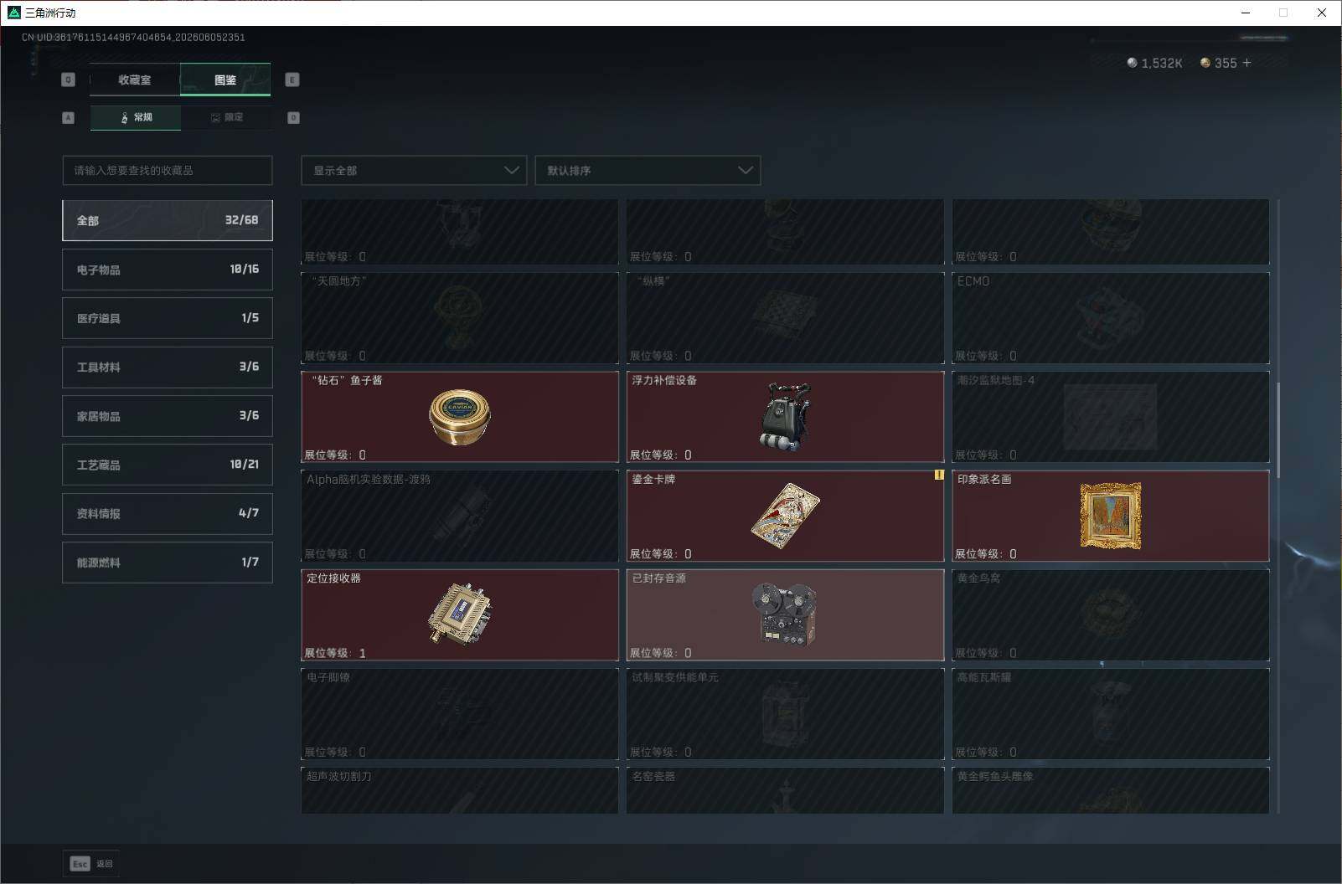
Task: Click the Q key hint icon
Action: pos(69,80)
